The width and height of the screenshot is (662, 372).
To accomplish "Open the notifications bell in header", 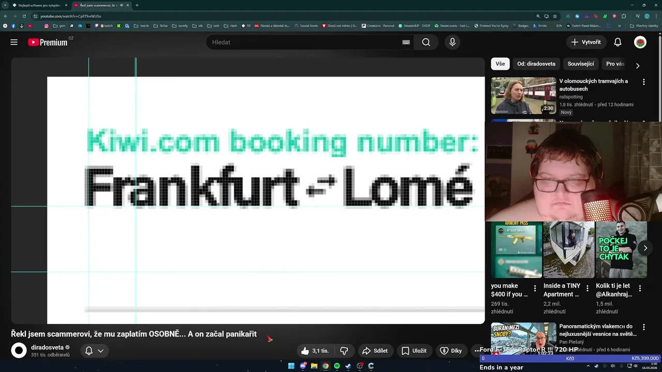I will pos(618,42).
